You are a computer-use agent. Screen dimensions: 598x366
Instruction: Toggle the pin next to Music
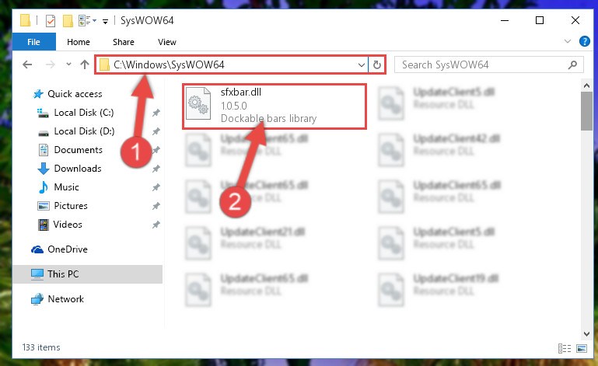pyautogui.click(x=156, y=187)
